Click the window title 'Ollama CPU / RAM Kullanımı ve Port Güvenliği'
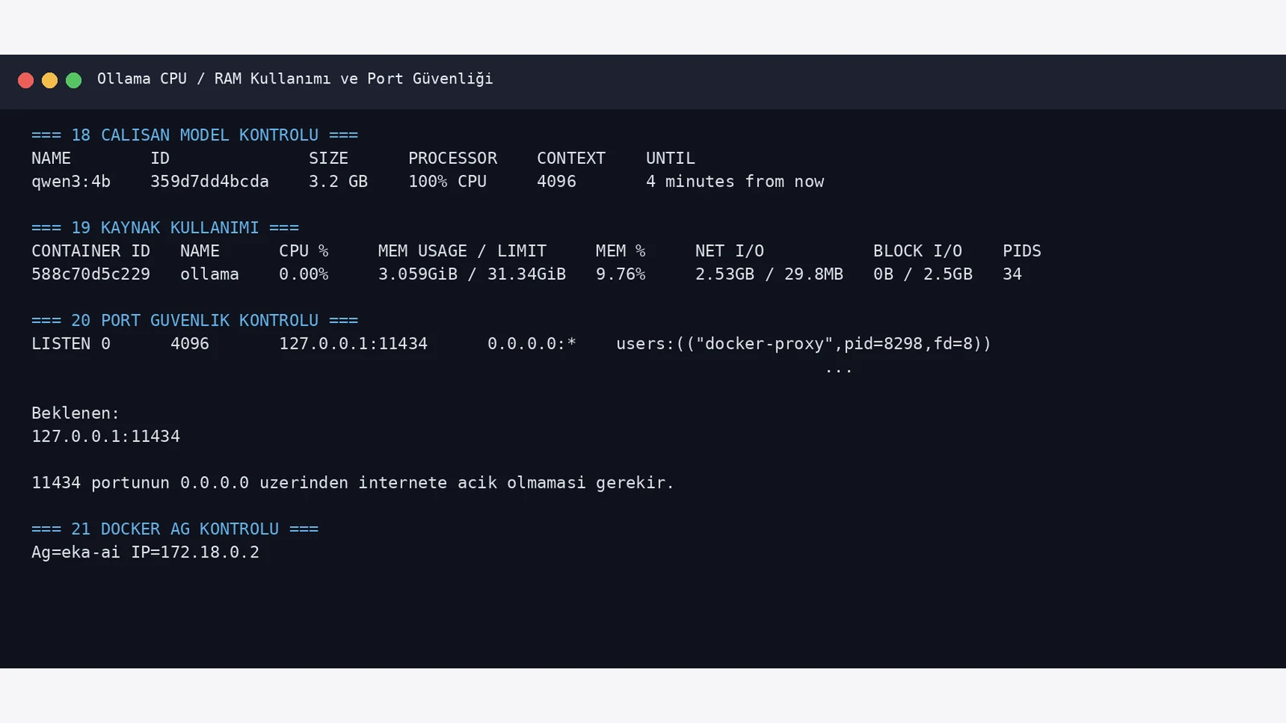 (x=295, y=79)
